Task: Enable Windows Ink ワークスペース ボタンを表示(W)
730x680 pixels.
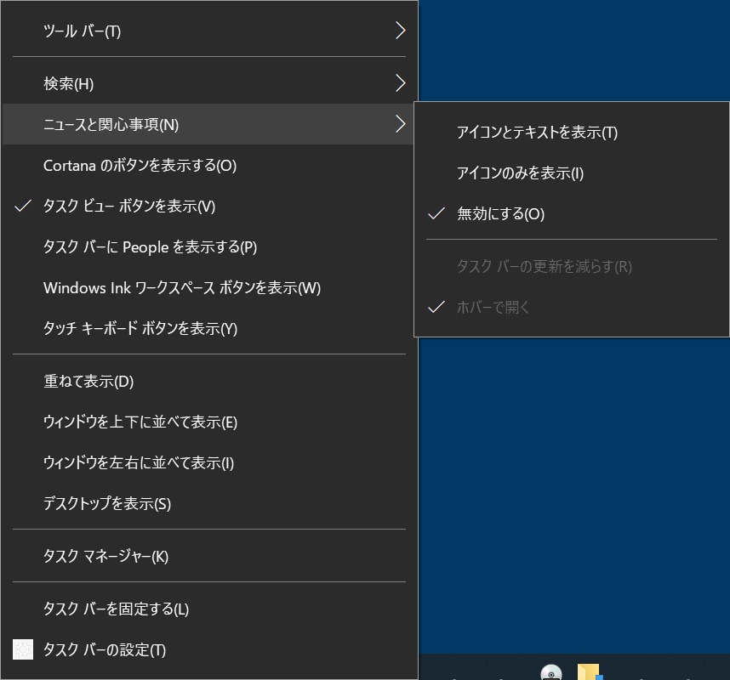Action: click(208, 287)
